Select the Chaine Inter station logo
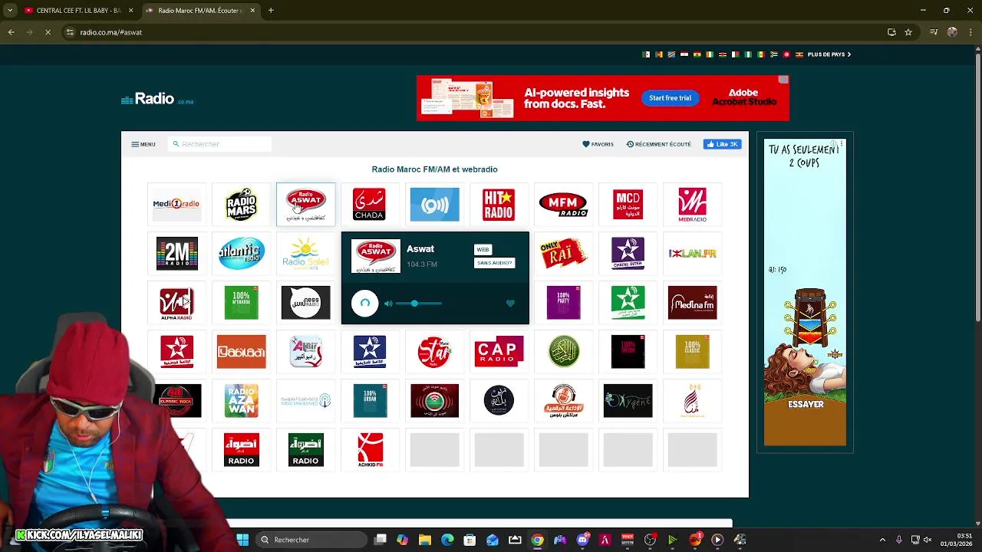Screen dimensions: 982x552 628,254
